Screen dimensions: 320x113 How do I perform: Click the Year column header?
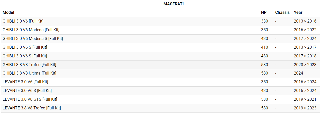(x=298, y=12)
